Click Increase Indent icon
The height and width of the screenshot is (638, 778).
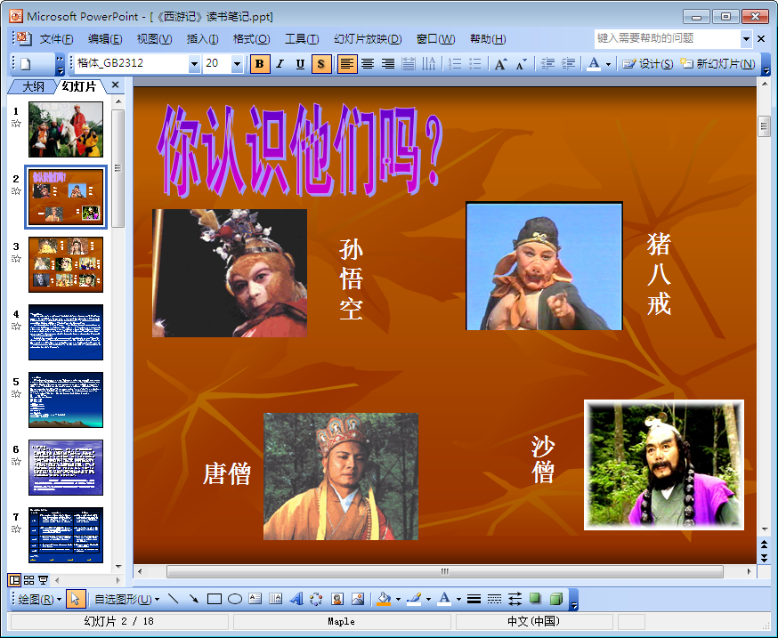pos(568,64)
